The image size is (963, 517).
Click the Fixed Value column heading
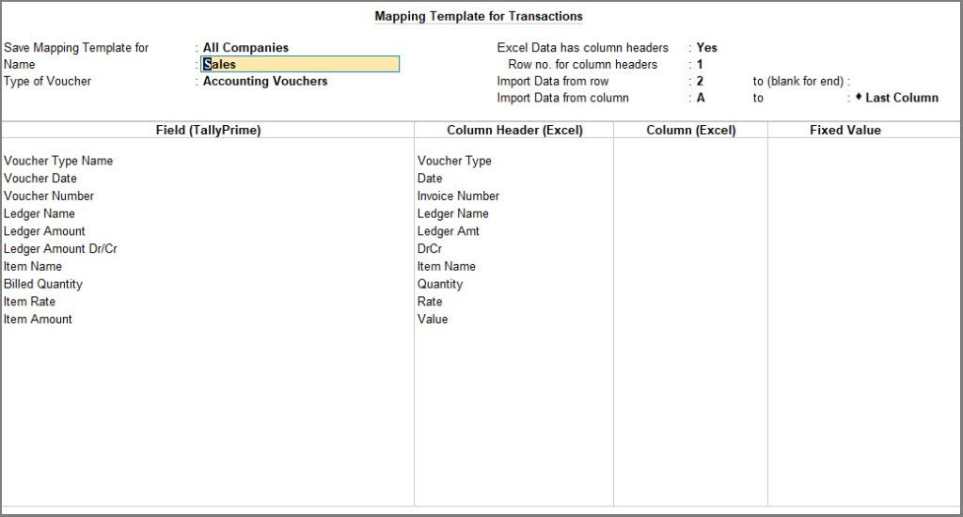pyautogui.click(x=845, y=131)
